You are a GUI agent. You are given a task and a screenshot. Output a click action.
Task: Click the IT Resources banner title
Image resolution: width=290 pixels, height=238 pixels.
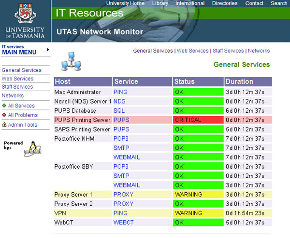point(89,13)
